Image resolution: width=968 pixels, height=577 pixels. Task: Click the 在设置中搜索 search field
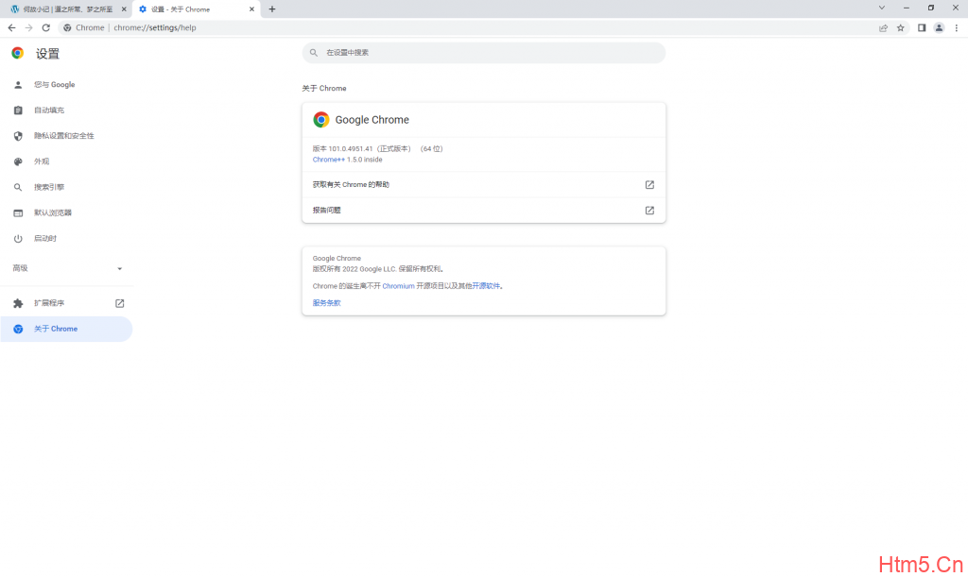point(483,52)
